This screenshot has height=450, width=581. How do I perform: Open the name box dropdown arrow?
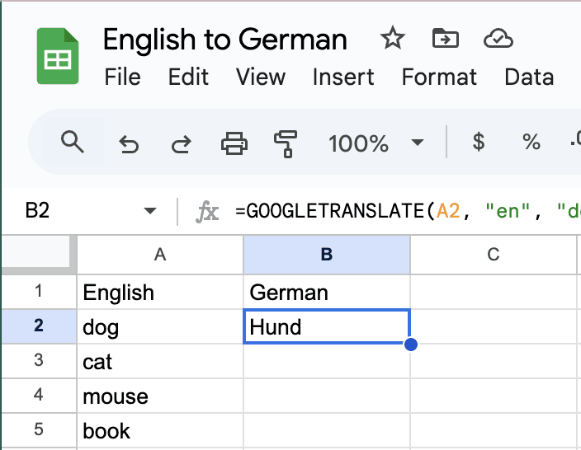pyautogui.click(x=149, y=211)
